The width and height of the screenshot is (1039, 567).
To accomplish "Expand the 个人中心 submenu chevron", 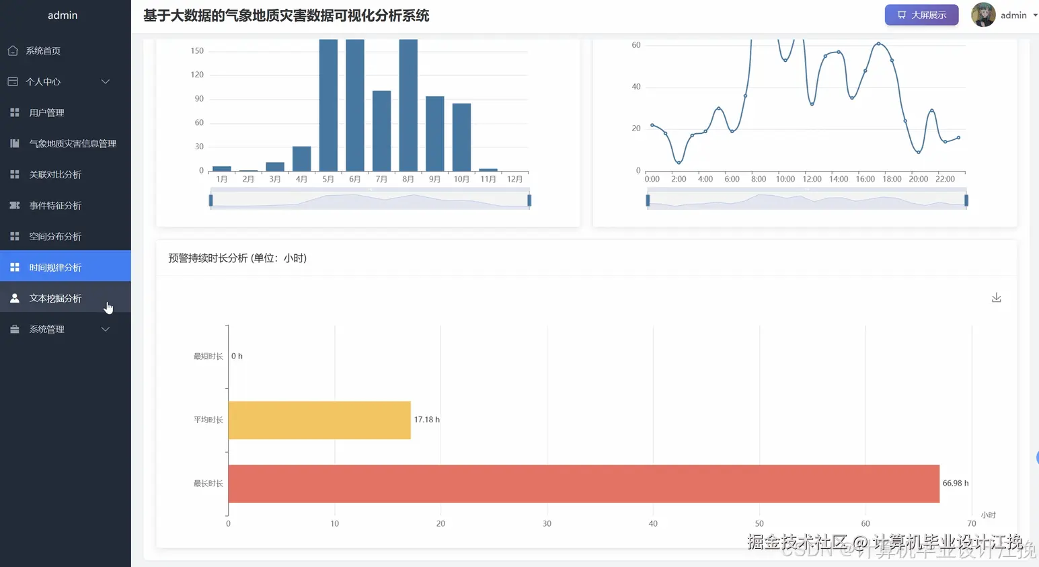I will click(x=106, y=81).
